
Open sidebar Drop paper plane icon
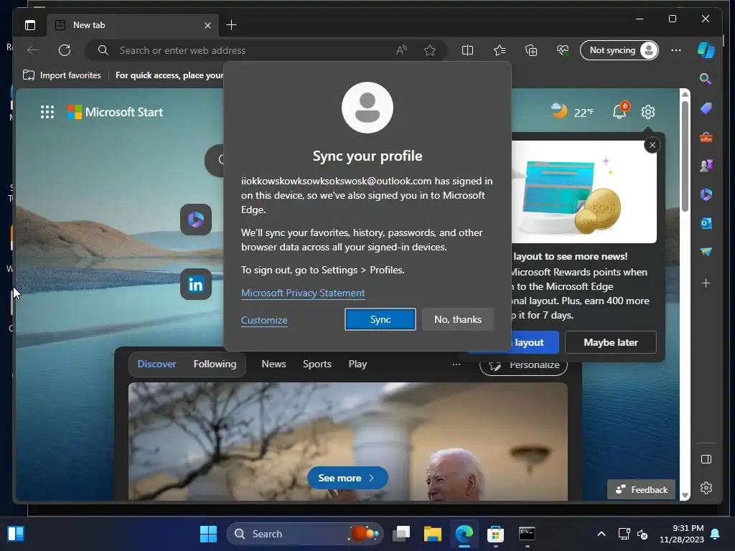click(706, 252)
